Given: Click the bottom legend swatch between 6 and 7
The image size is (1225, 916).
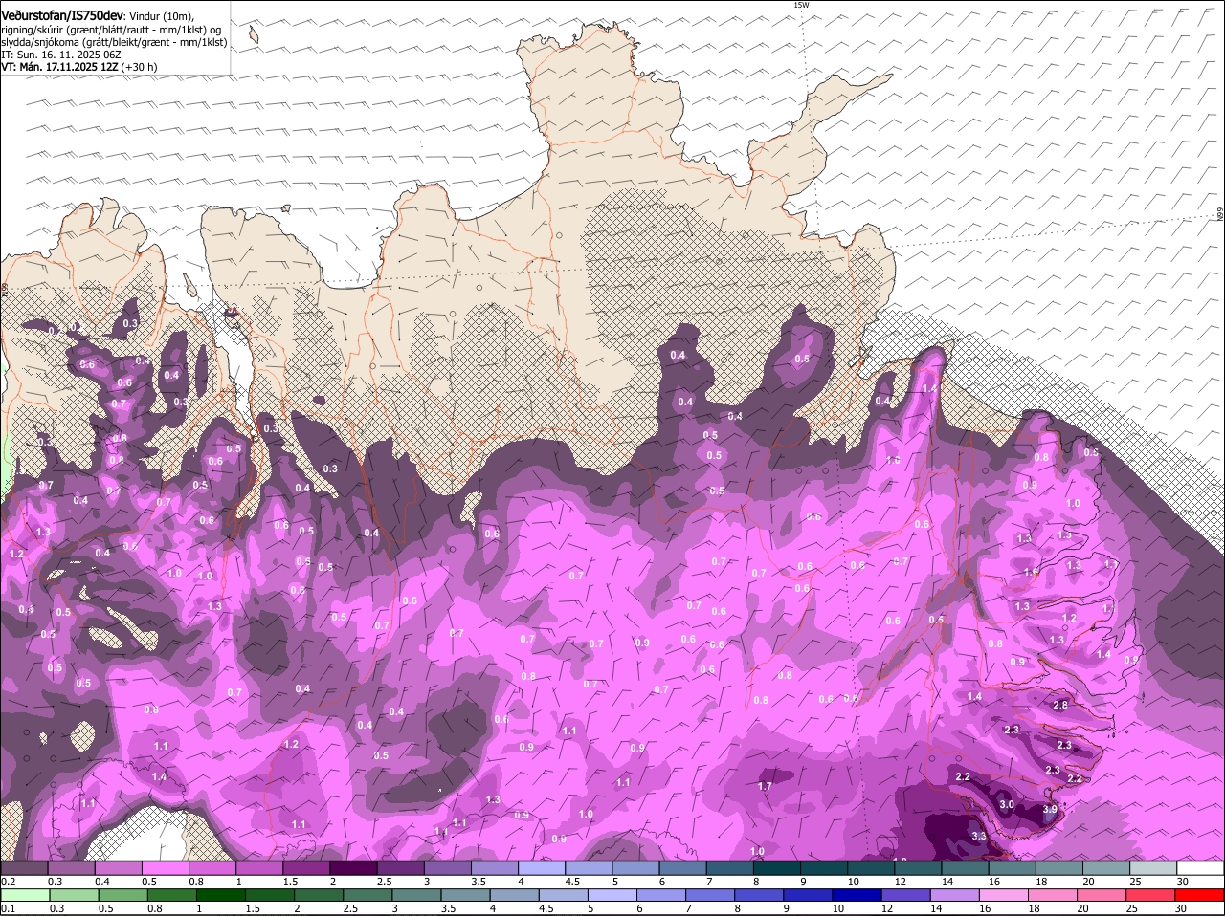Looking at the screenshot, I should 661,896.
